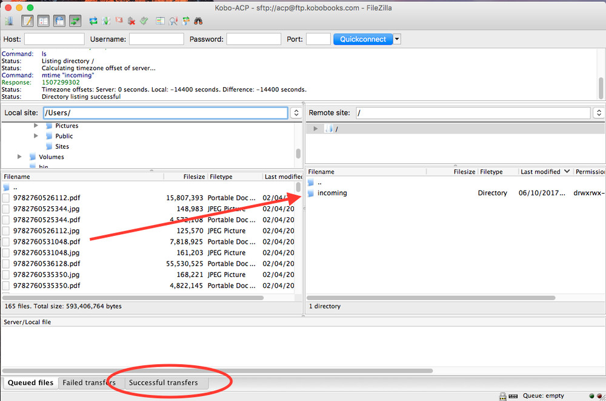This screenshot has width=606, height=401.
Task: Toggle the transfer queue pane
Action: 75,21
